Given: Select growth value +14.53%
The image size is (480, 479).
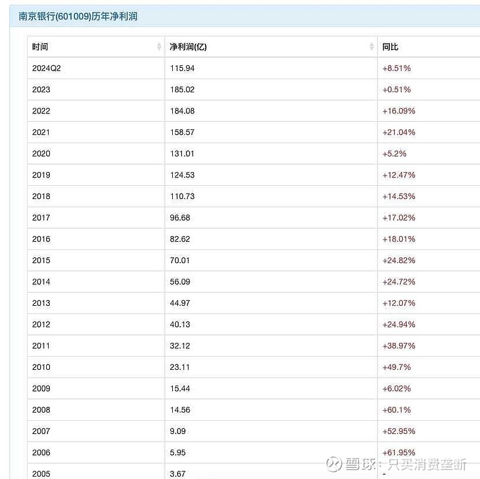Looking at the screenshot, I should [x=398, y=197].
